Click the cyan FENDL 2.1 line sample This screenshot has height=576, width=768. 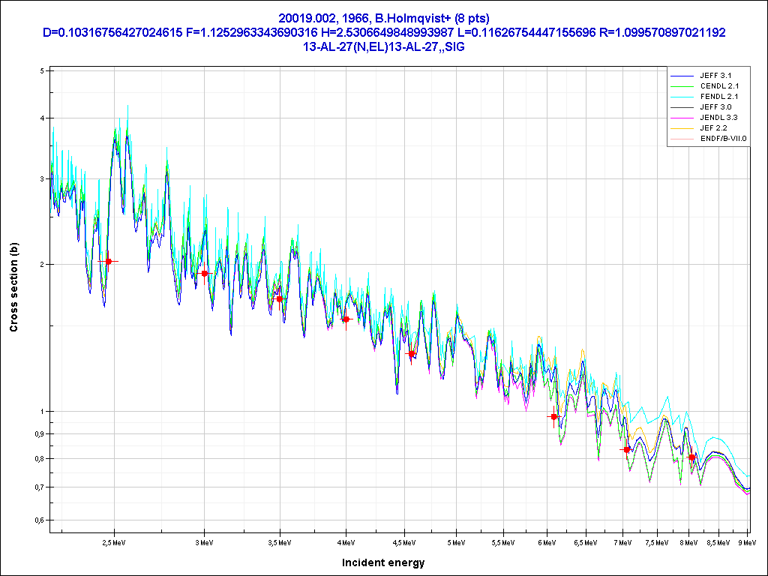681,97
